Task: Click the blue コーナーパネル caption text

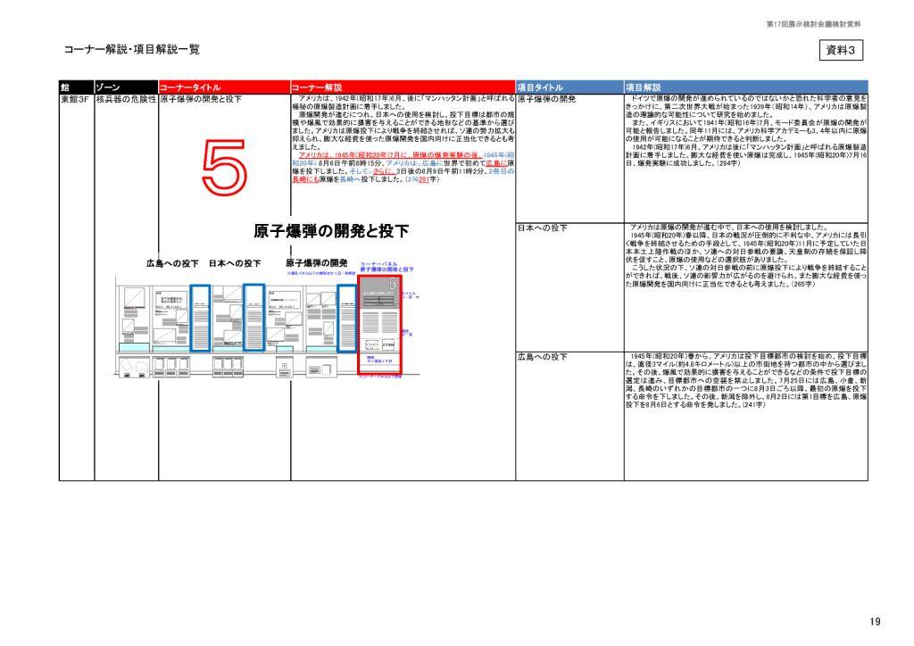Action: [x=386, y=267]
